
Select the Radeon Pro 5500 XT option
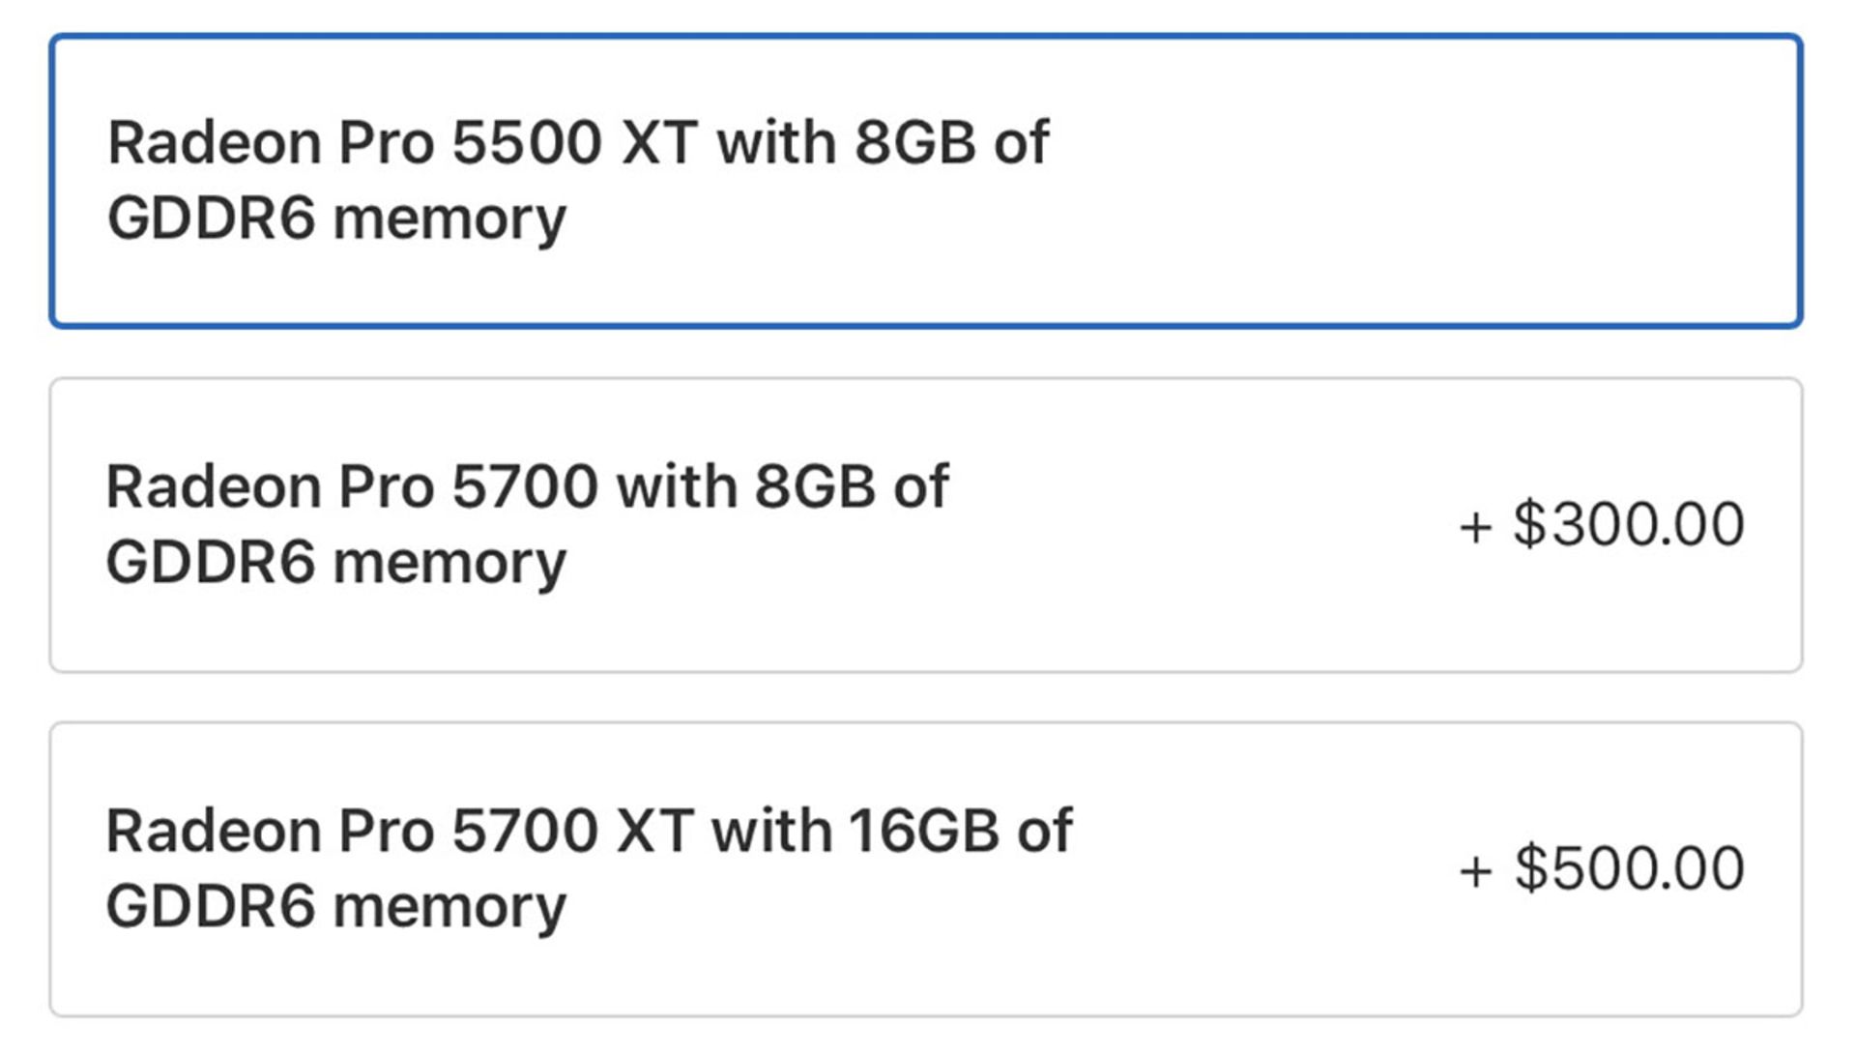click(x=925, y=181)
